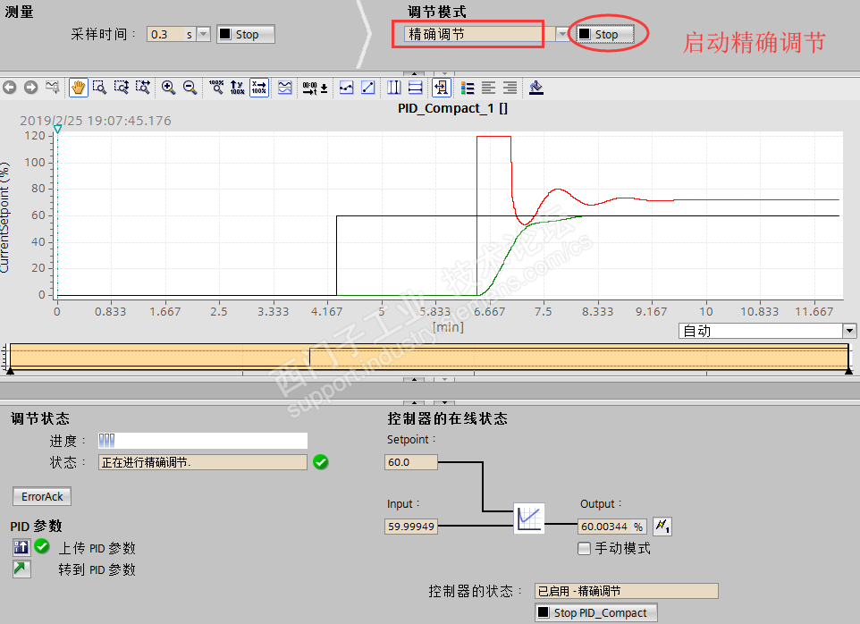Click the 2019/2/25 19:07:45.176 timestamp
Image resolution: width=860 pixels, height=624 pixels.
coord(96,121)
